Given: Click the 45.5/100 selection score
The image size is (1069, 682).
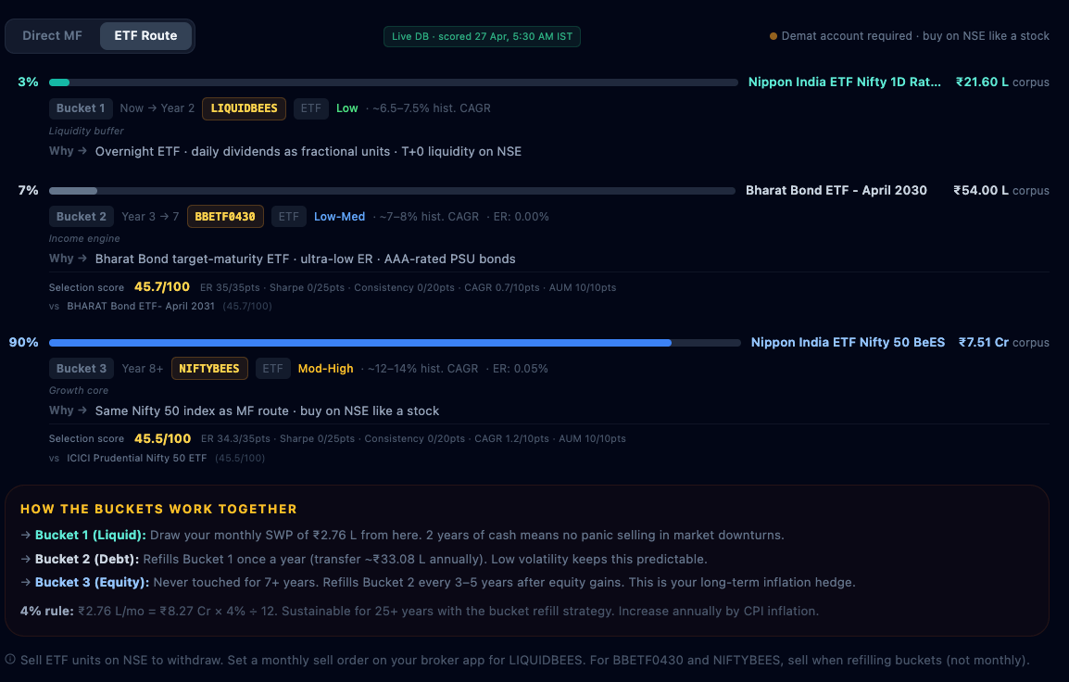Looking at the screenshot, I should pyautogui.click(x=162, y=438).
